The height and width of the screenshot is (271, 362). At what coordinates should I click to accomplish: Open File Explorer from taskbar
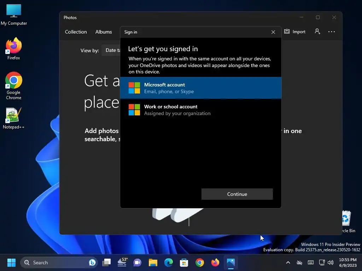pos(153,263)
